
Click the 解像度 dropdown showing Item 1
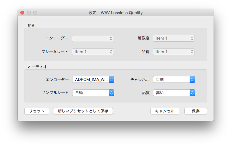click(174, 38)
